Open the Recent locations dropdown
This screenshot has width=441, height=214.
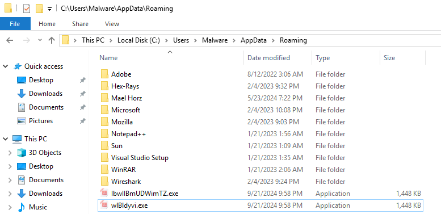[x=40, y=40]
